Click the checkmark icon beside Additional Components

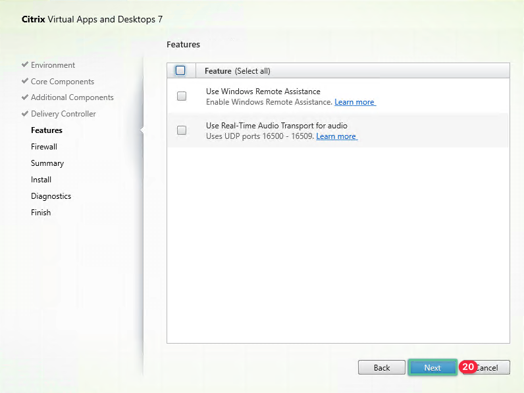(25, 97)
